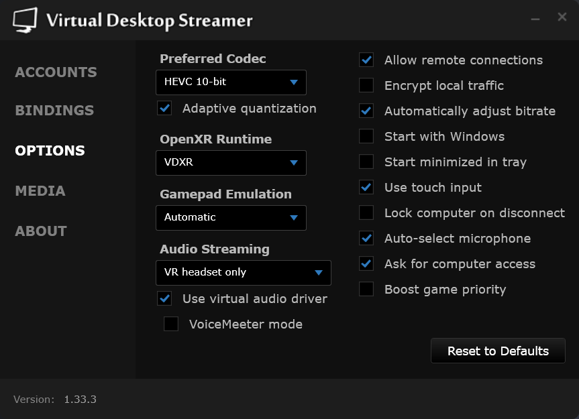This screenshot has width=579, height=419.
Task: Disable Allow remote connections
Action: point(366,60)
